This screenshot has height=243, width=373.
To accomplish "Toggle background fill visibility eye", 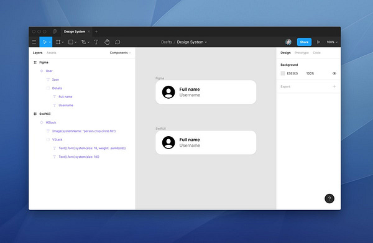I will tap(334, 73).
